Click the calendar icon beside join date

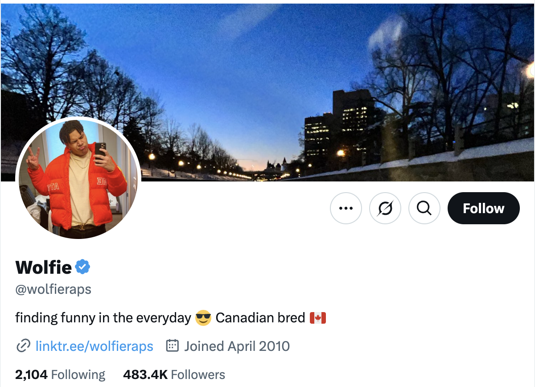[x=173, y=346]
